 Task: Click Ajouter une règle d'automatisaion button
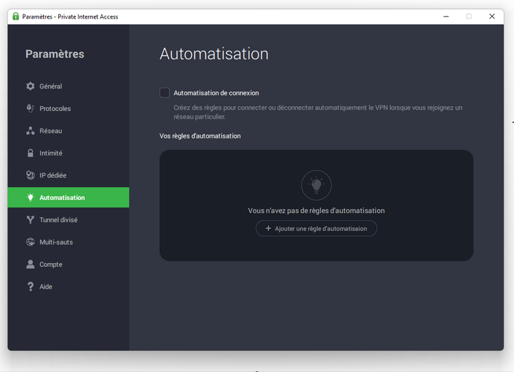click(317, 228)
